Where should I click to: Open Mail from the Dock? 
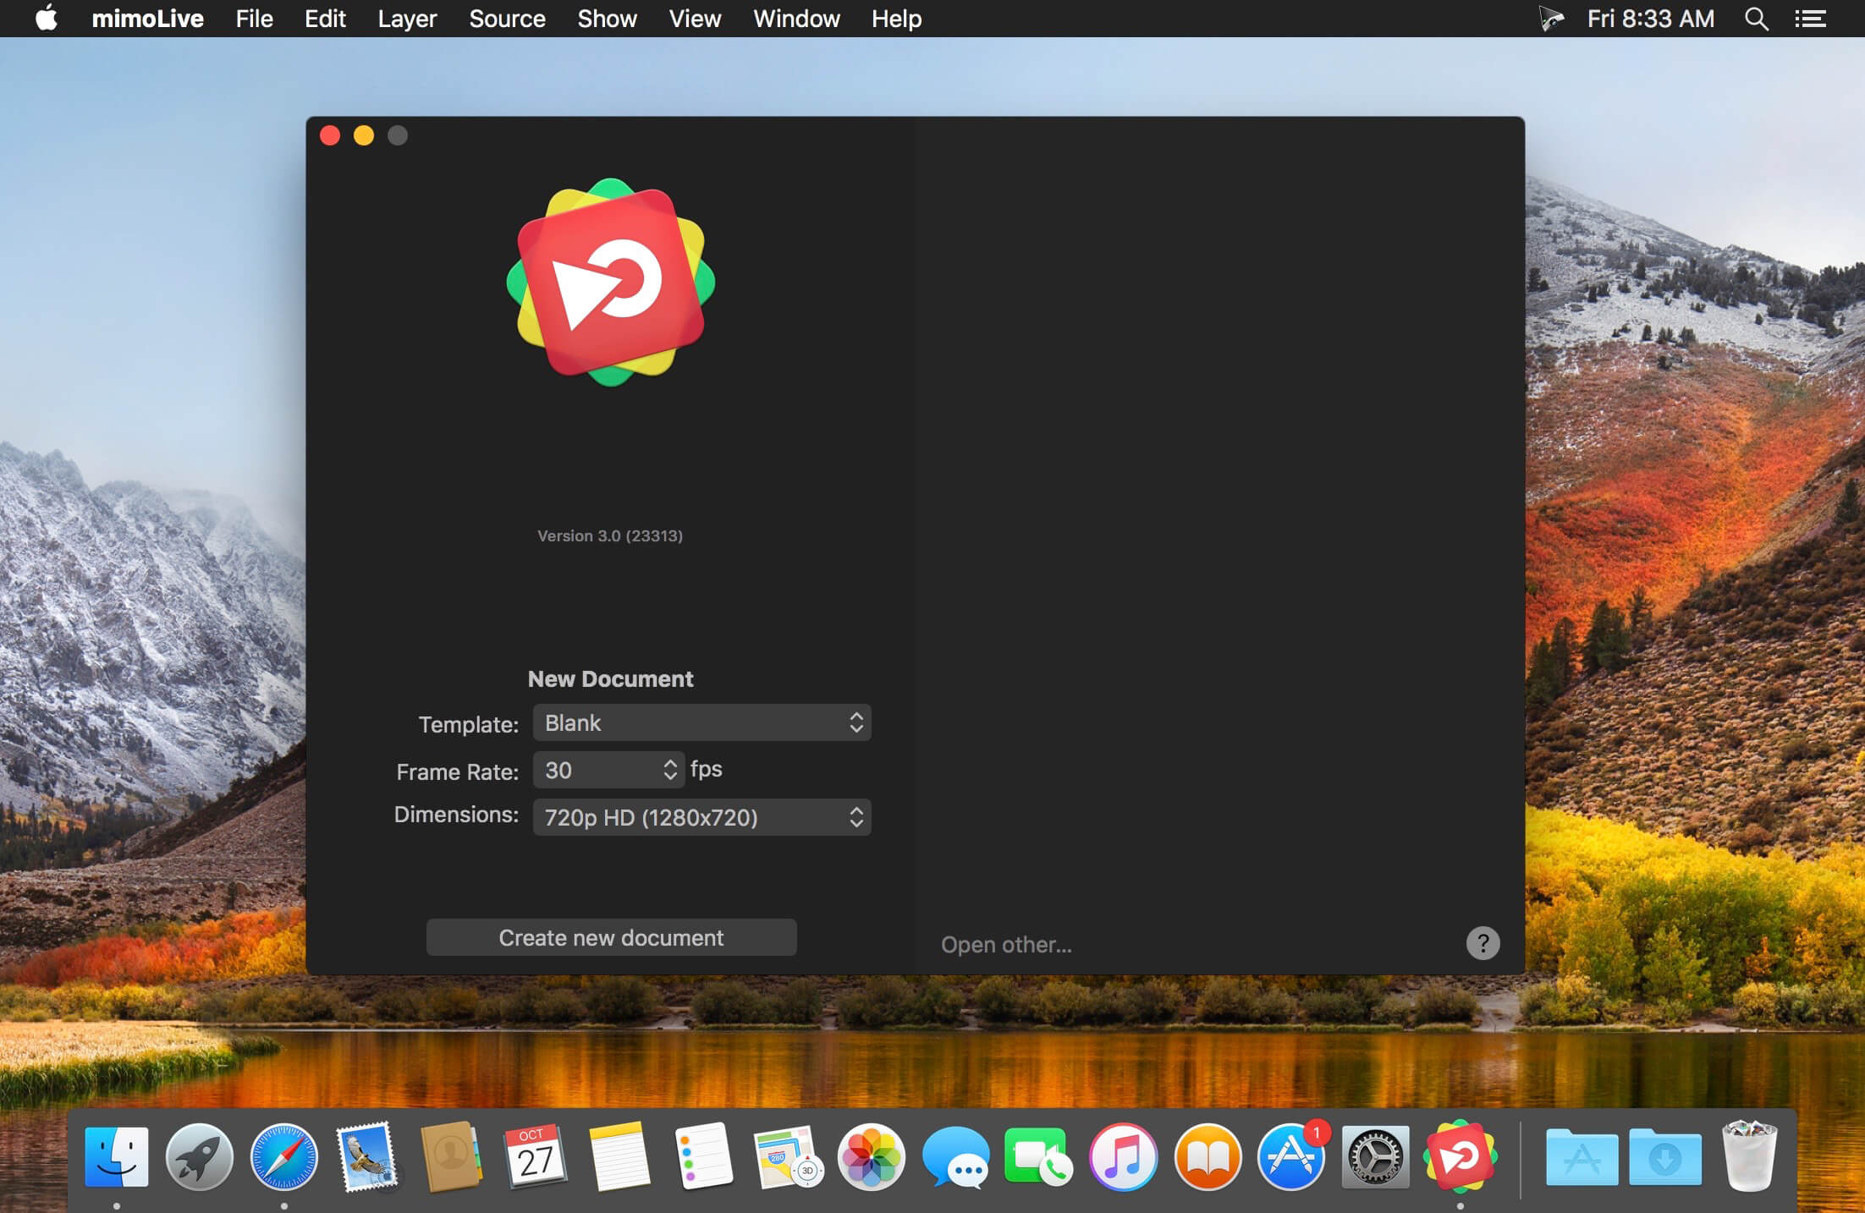click(x=367, y=1156)
